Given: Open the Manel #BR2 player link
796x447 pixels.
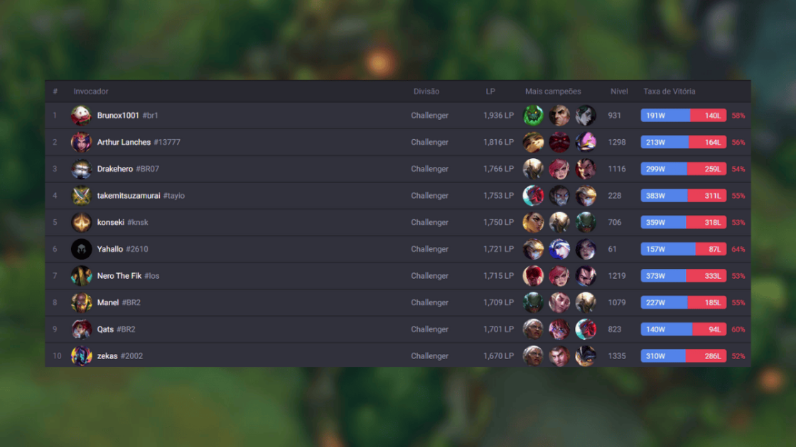Looking at the screenshot, I should 119,302.
